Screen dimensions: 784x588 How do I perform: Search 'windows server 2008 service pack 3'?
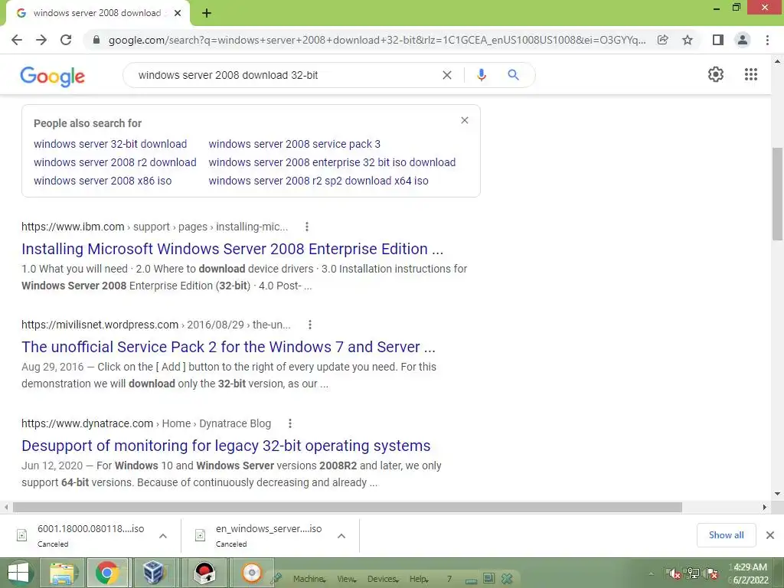coord(295,144)
